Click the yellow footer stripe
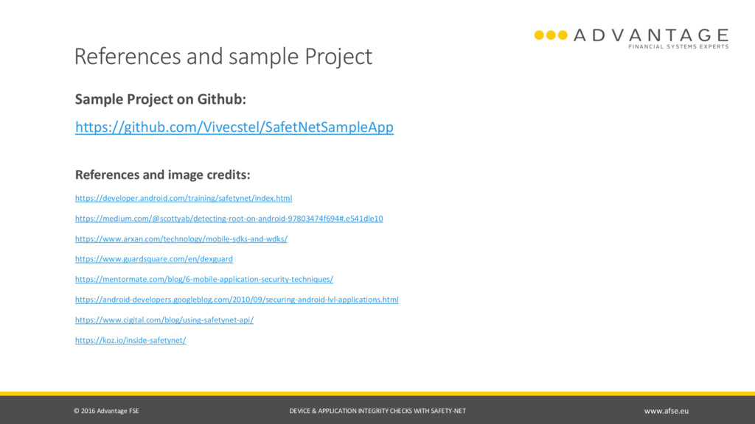Viewport: 755px width, 424px height. coord(377,394)
